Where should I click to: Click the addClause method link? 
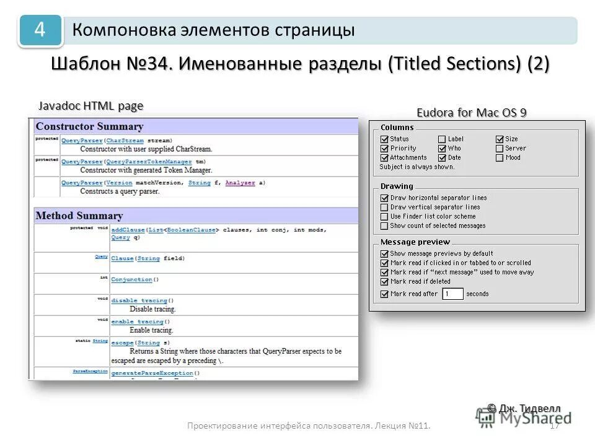127,230
